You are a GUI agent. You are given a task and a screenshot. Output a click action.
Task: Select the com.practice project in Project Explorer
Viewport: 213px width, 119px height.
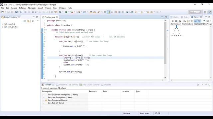pos(13,27)
